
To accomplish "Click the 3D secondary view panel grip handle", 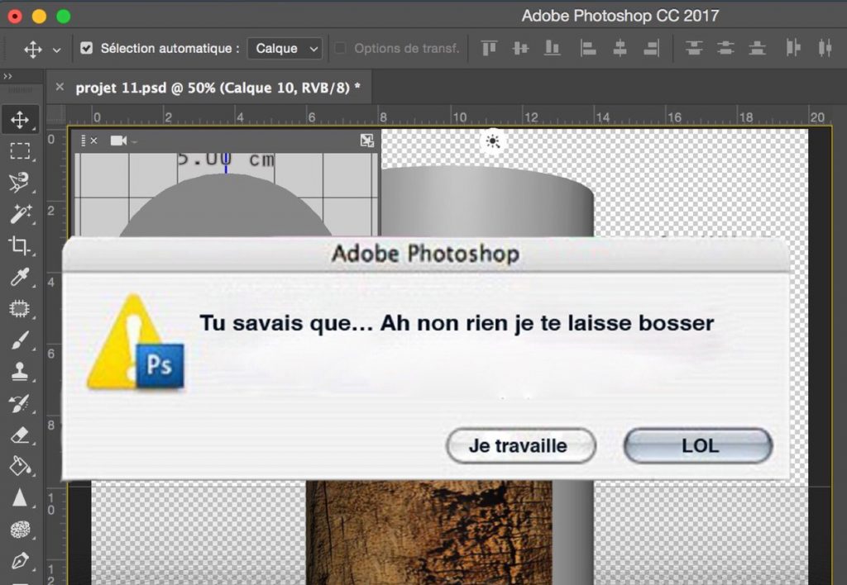I will pyautogui.click(x=84, y=140).
